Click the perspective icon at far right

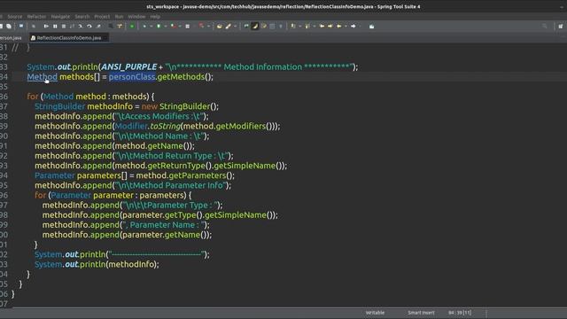tap(561, 26)
